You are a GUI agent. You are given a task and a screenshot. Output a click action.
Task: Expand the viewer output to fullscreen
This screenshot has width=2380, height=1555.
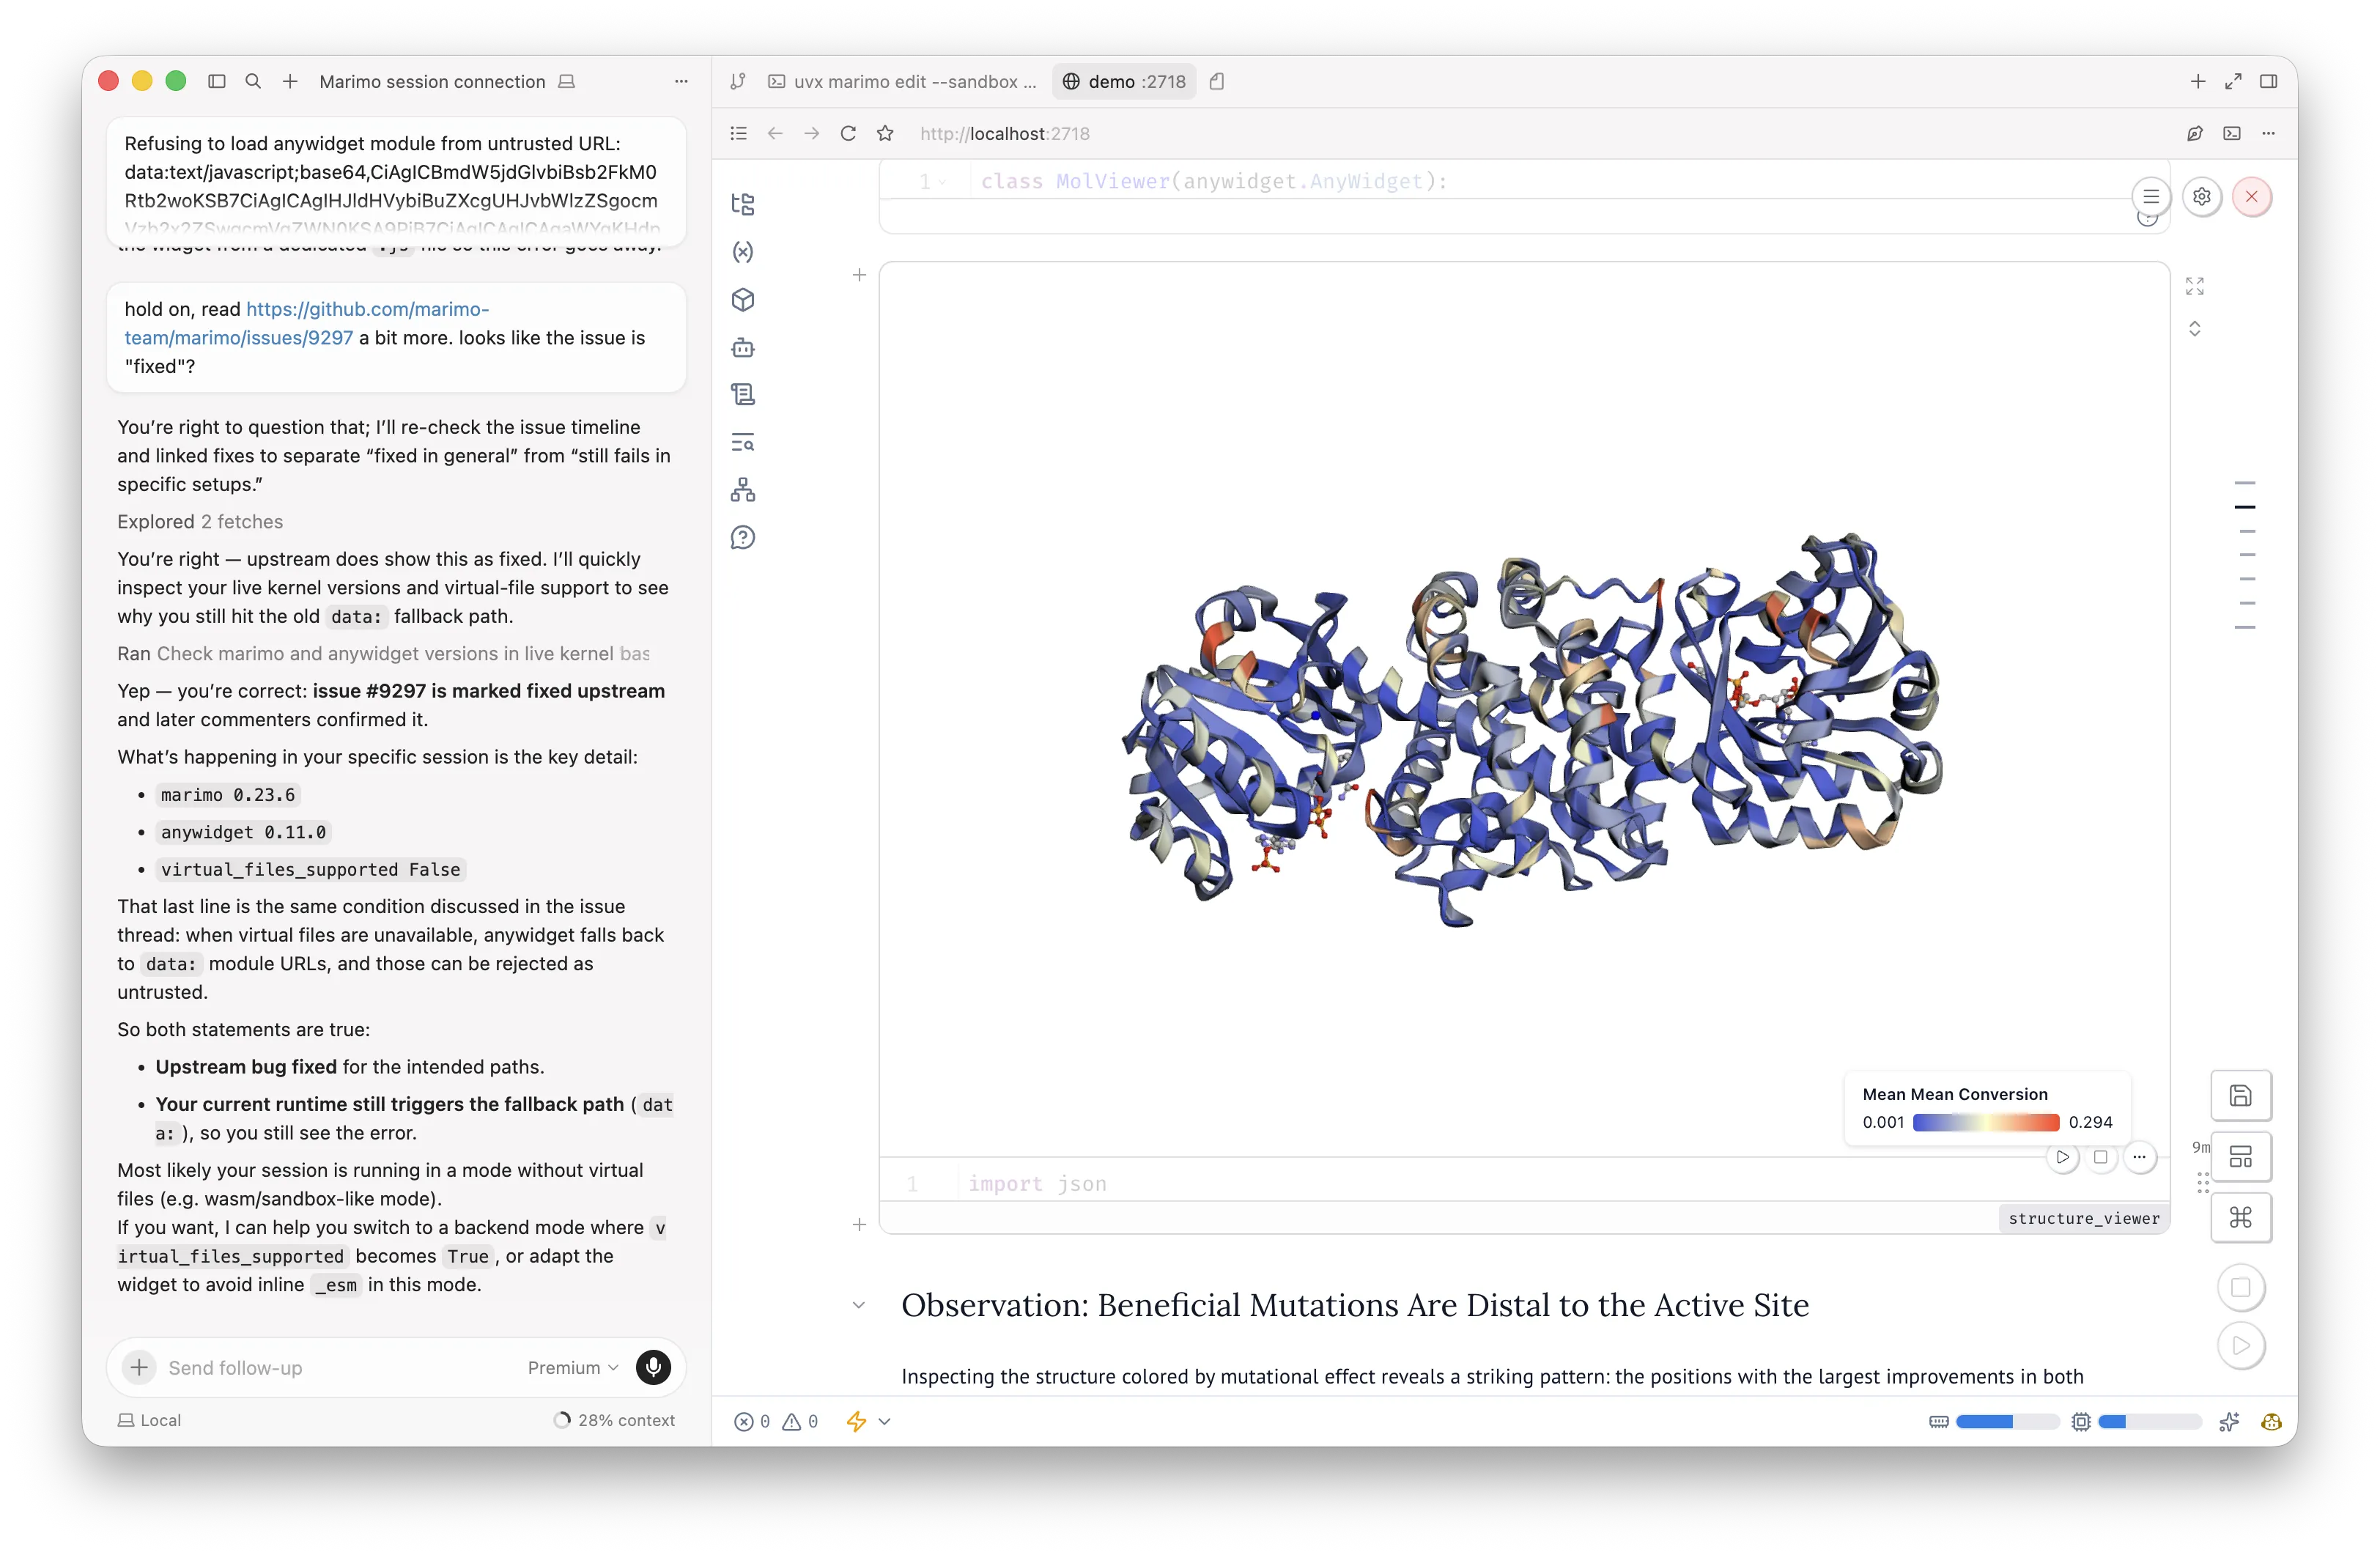click(x=2195, y=287)
